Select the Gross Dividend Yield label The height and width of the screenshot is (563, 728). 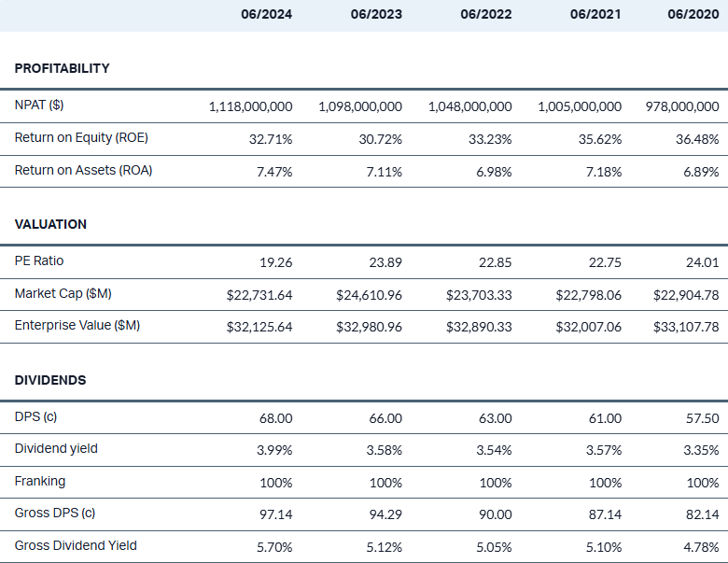click(76, 545)
